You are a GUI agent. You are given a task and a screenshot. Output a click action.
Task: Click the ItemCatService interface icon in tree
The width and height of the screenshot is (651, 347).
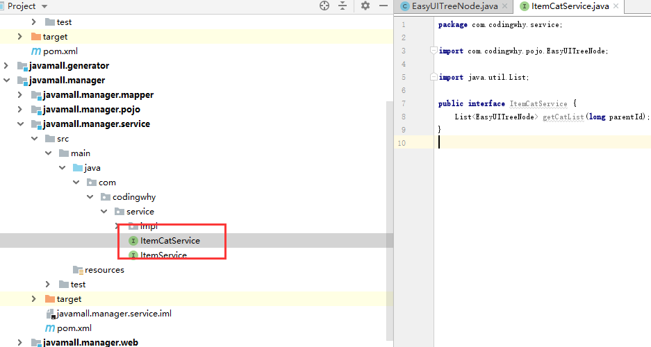133,241
